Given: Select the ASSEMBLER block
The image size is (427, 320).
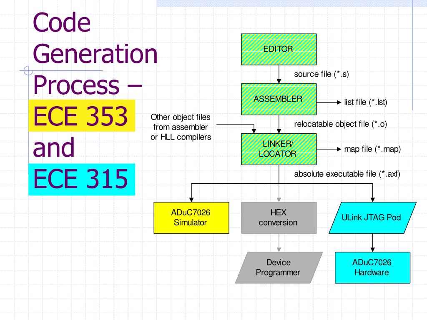Looking at the screenshot, I should [x=279, y=99].
